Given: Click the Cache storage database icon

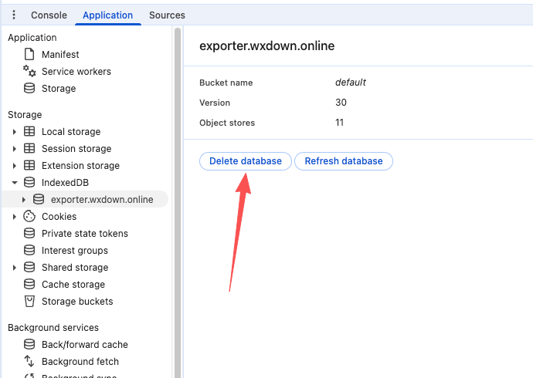Looking at the screenshot, I should (x=29, y=285).
